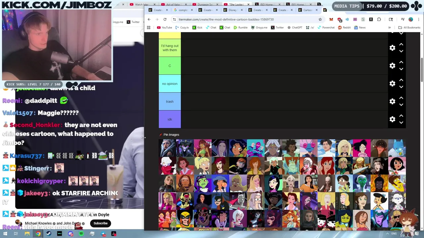Screen dimensions: 424x238
Task: Move the "trash" row up
Action: [401, 98]
